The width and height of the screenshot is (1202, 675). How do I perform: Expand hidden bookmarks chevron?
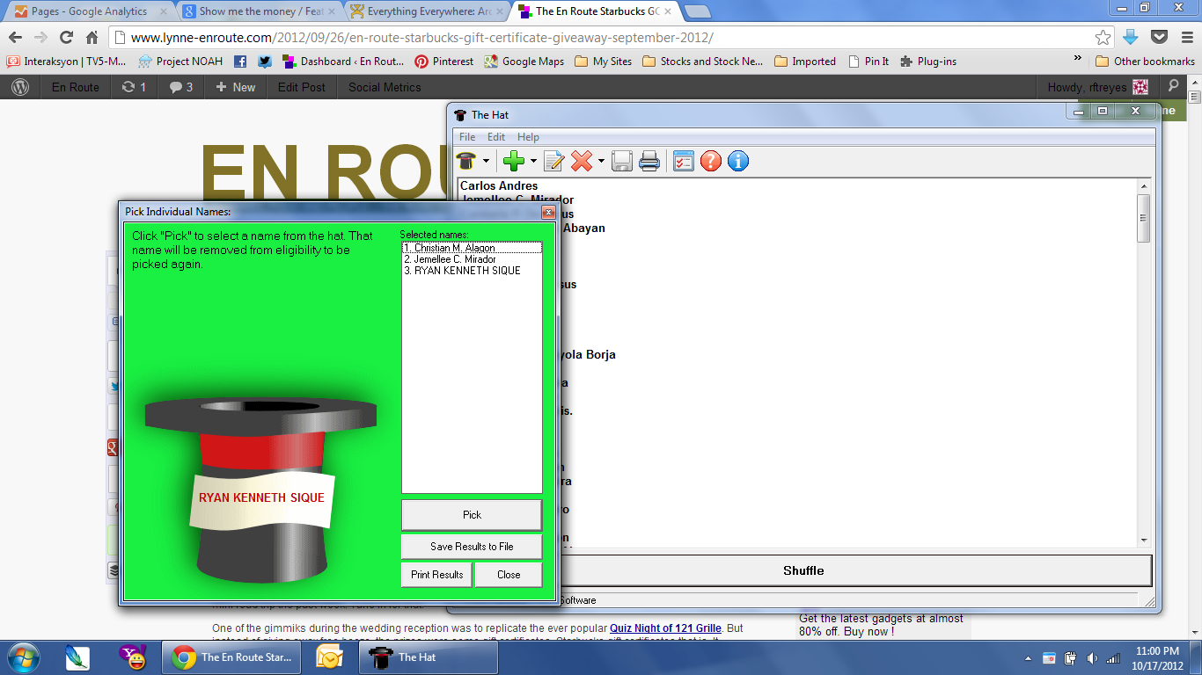pos(1078,59)
